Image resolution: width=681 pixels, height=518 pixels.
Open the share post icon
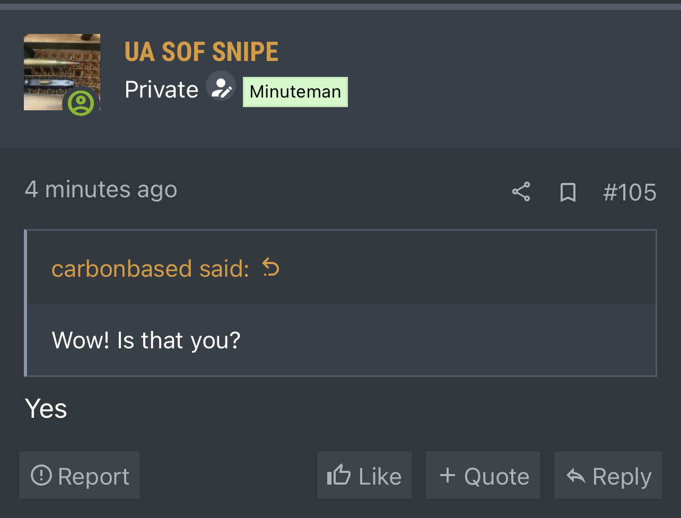521,192
